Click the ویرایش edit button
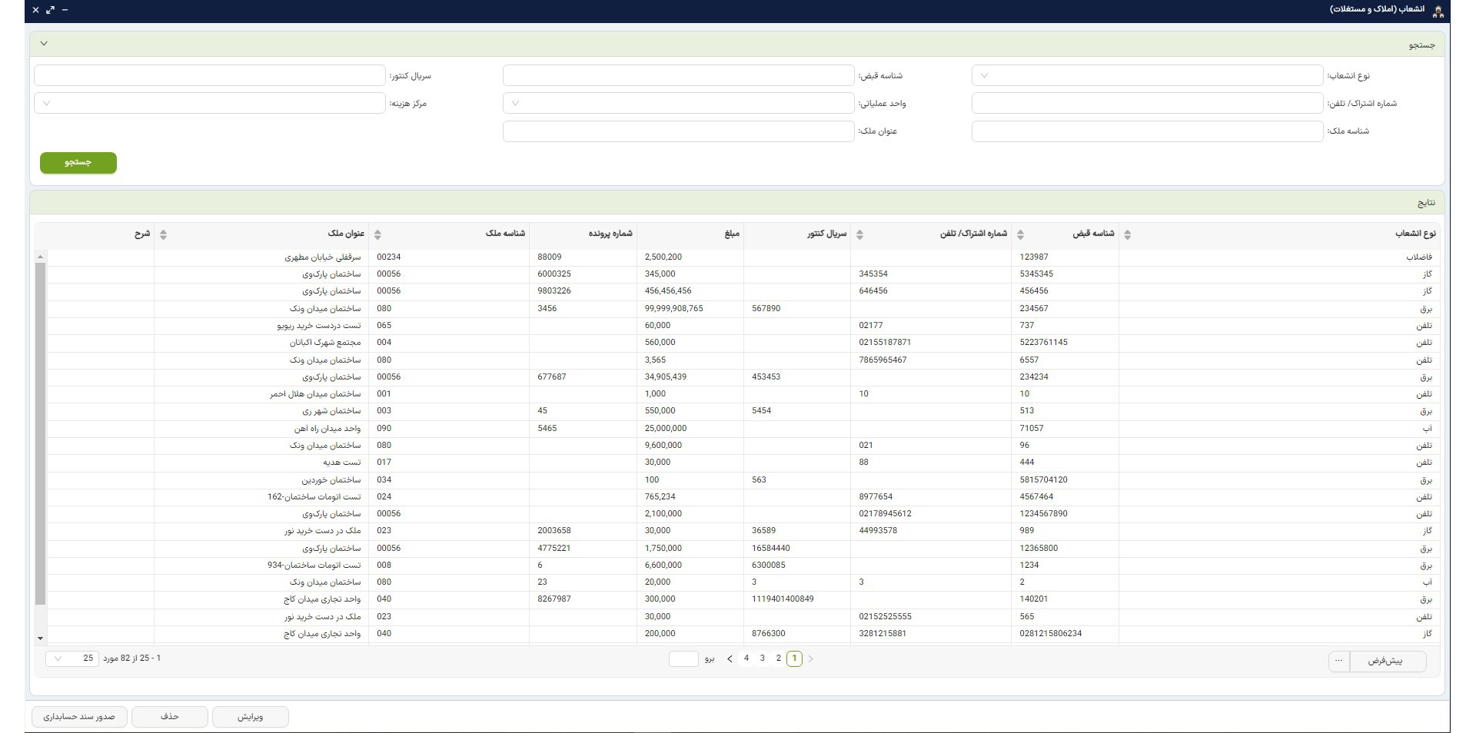This screenshot has height=733, width=1476. point(250,717)
